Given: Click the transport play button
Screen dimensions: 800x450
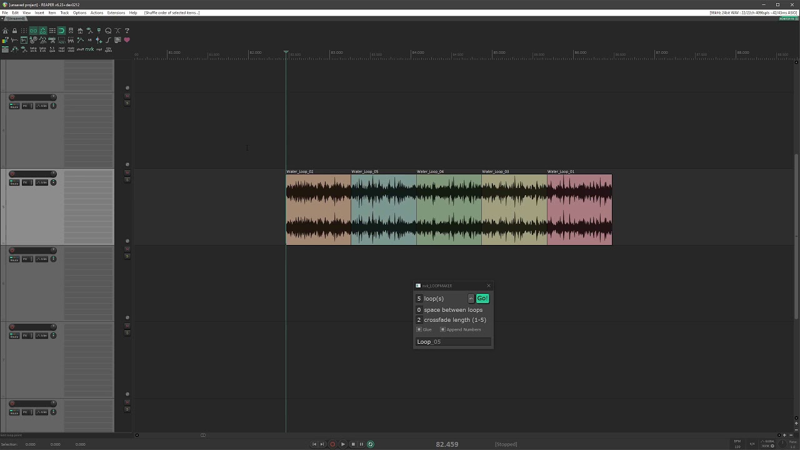Looking at the screenshot, I should point(342,444).
